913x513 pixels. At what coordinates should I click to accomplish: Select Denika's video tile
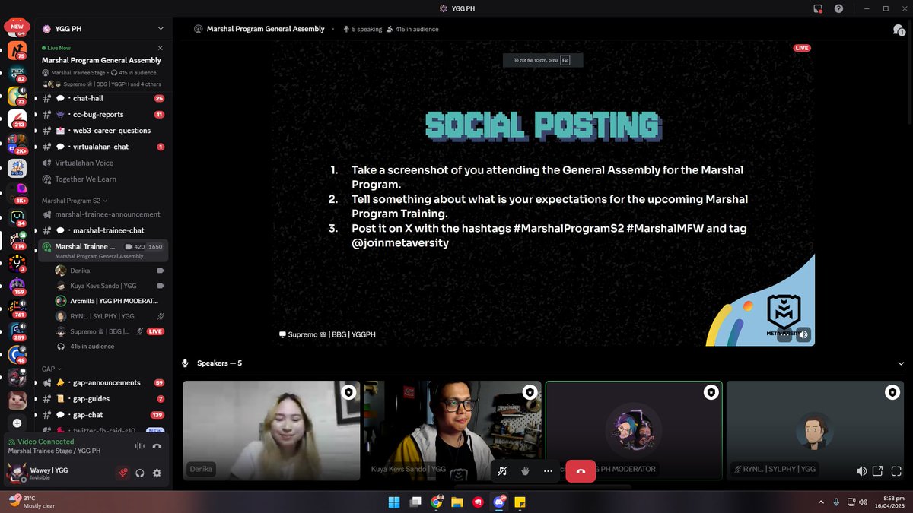(272, 431)
